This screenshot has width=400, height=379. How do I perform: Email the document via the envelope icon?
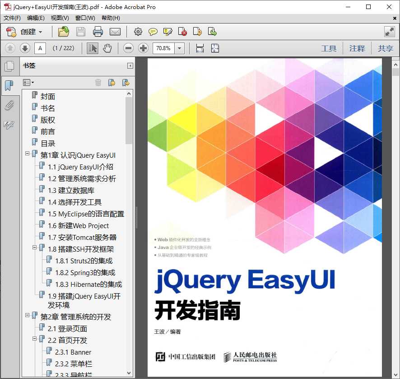(115, 32)
